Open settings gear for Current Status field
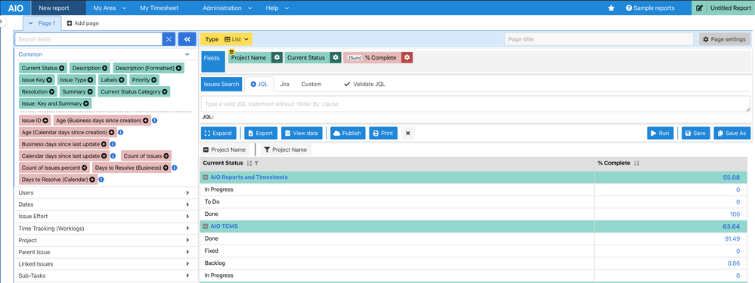The height and width of the screenshot is (283, 755). click(x=336, y=57)
